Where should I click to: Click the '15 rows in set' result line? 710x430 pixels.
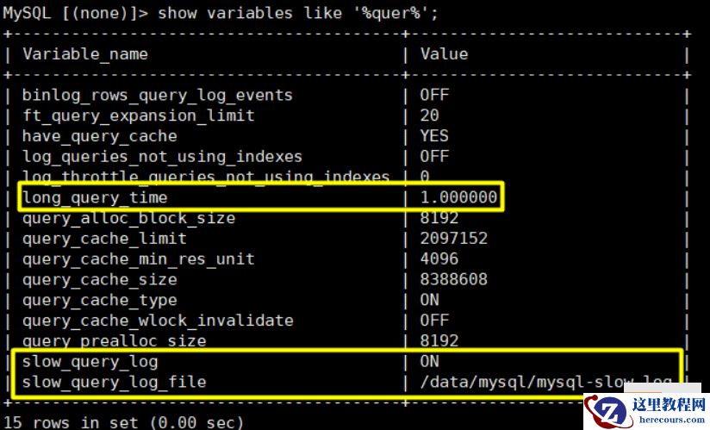tap(122, 422)
